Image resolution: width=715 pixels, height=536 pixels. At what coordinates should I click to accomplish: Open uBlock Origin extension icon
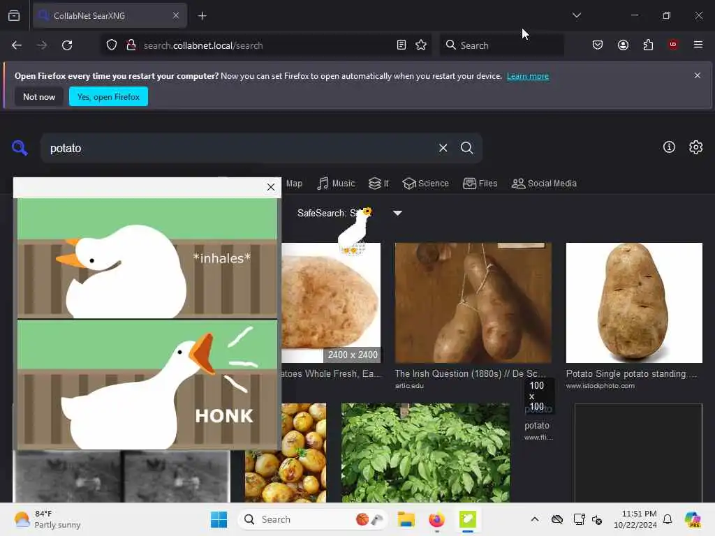tap(673, 45)
